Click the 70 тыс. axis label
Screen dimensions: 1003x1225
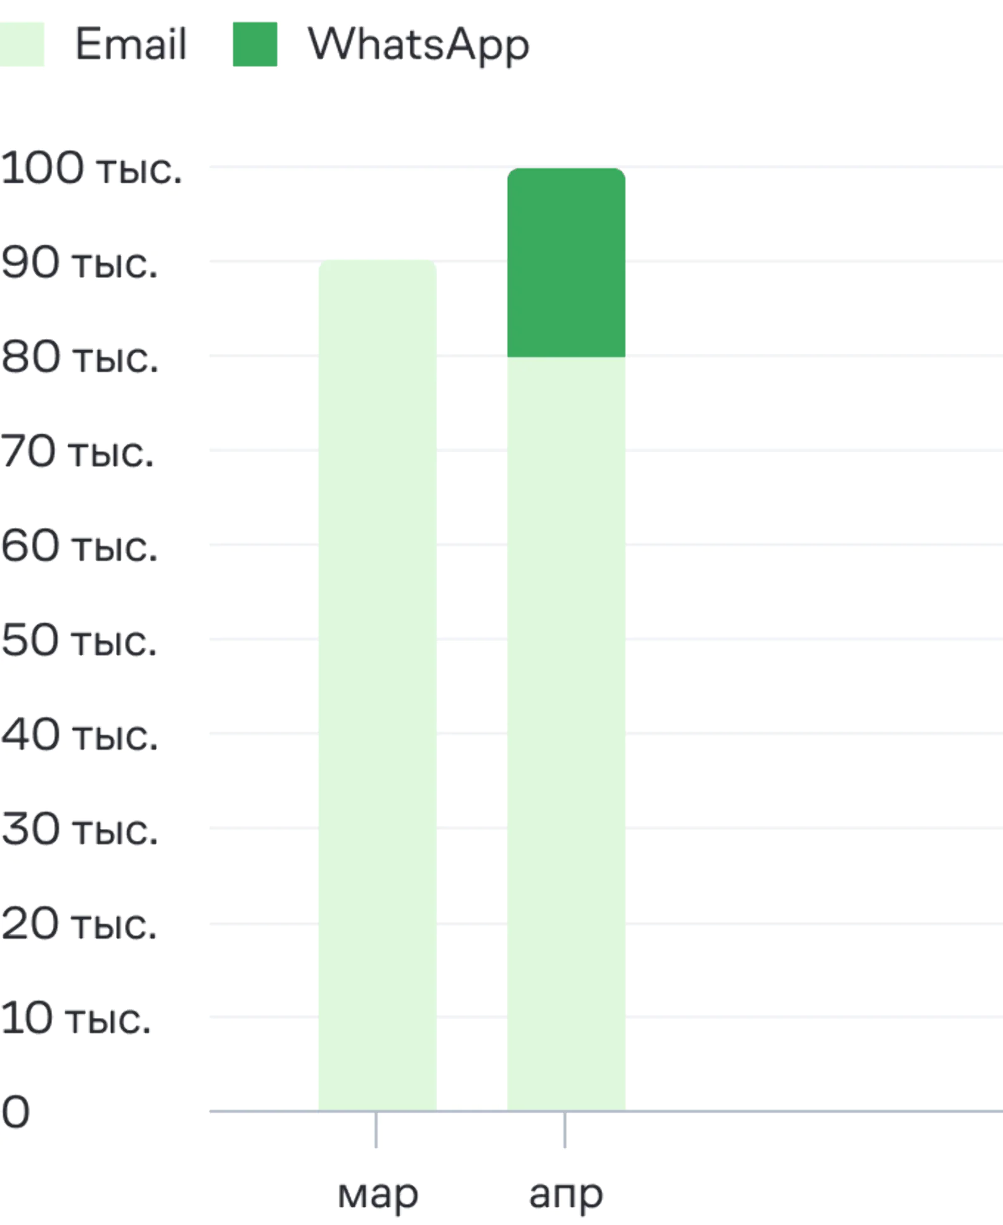tap(77, 451)
